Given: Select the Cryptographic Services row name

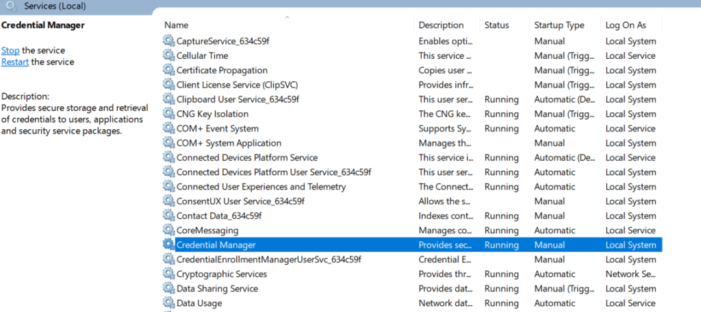Looking at the screenshot, I should [222, 274].
